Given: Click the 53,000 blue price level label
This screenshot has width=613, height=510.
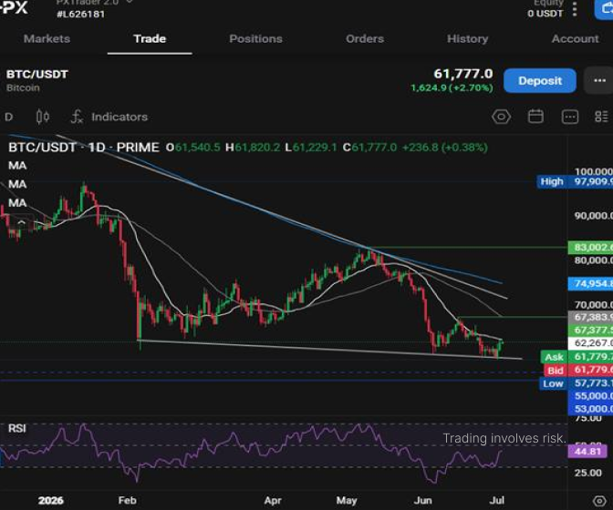Looking at the screenshot, I should pyautogui.click(x=590, y=409).
